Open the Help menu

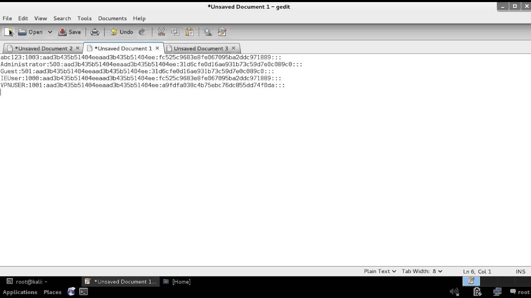point(139,18)
